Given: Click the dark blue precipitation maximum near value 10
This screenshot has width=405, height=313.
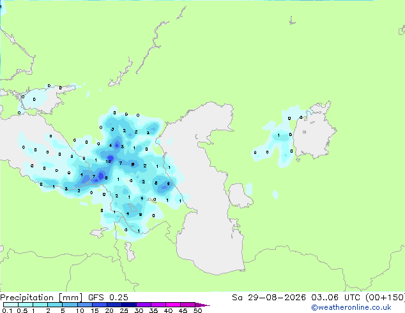Looking at the screenshot, I should 111,158.
